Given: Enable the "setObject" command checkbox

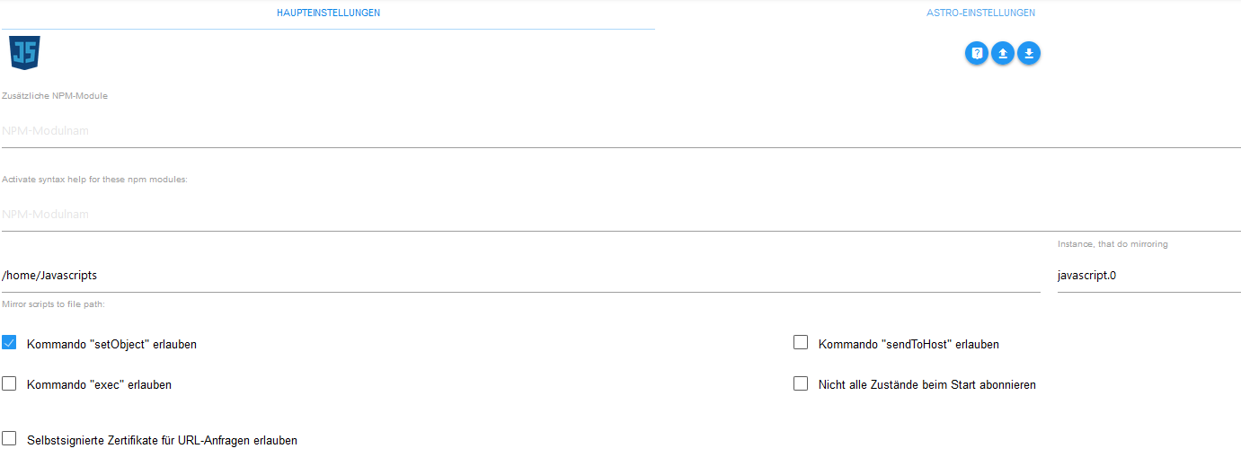Looking at the screenshot, I should [9, 343].
